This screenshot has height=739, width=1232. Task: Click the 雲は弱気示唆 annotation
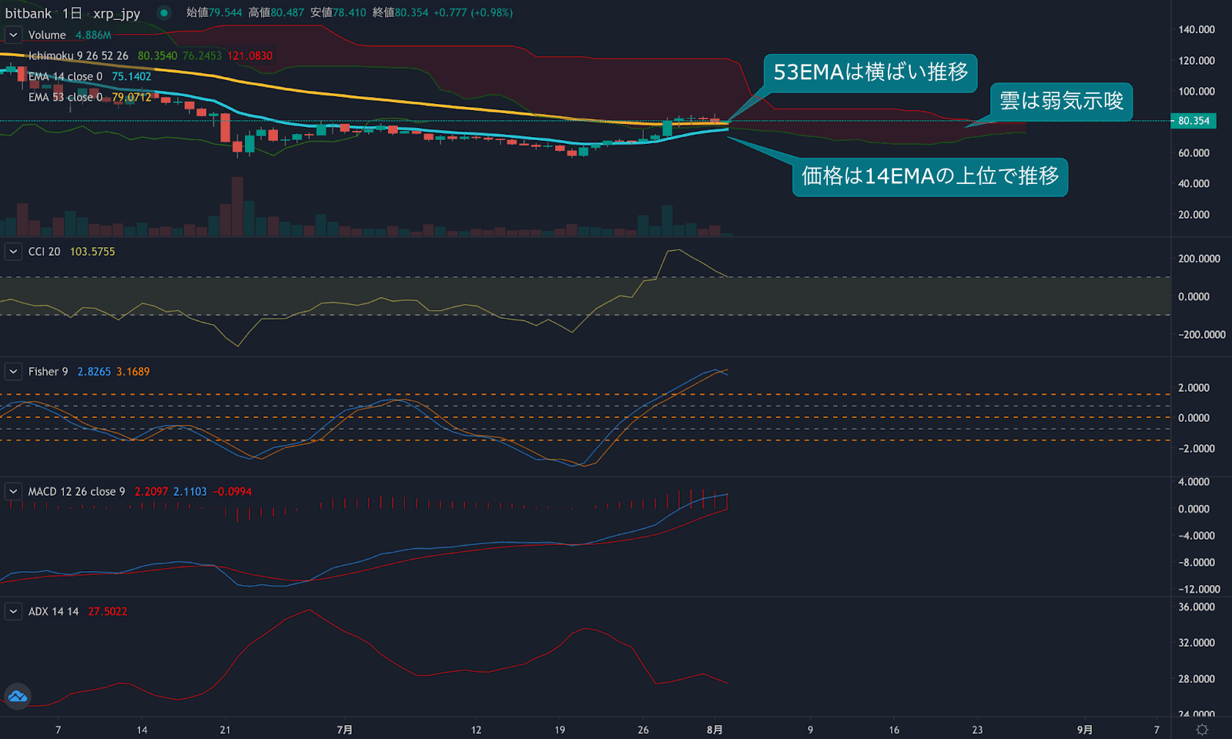click(x=1061, y=101)
